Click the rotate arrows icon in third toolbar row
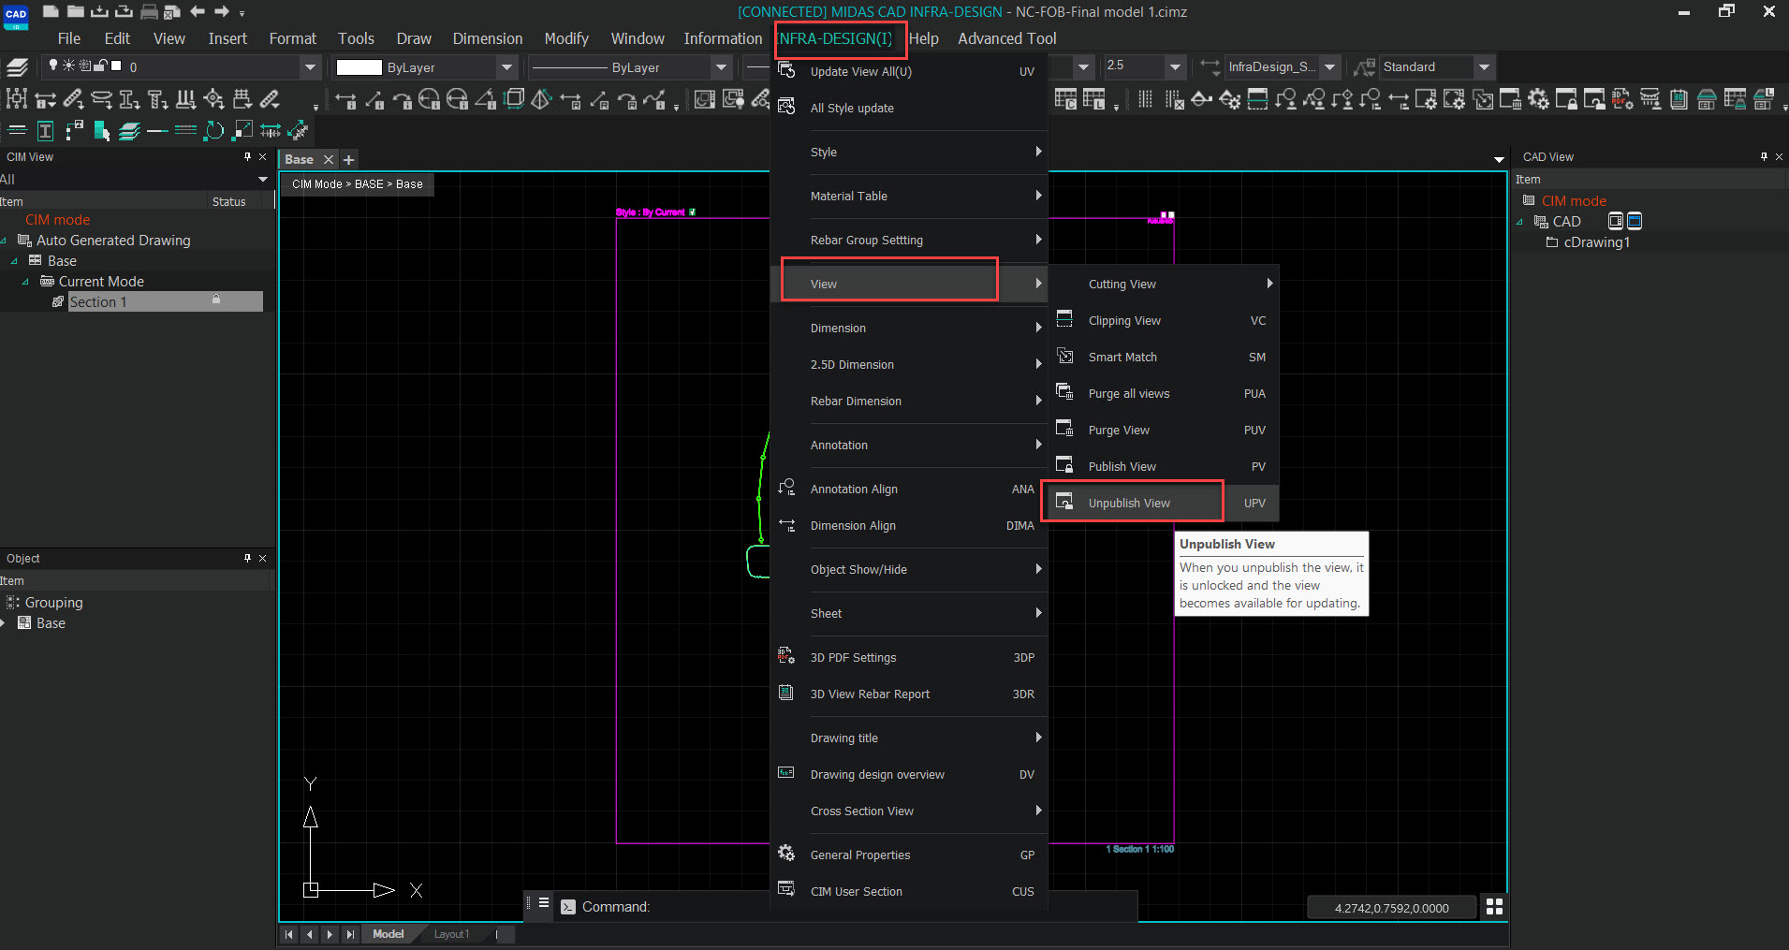Viewport: 1789px width, 950px height. point(214,130)
